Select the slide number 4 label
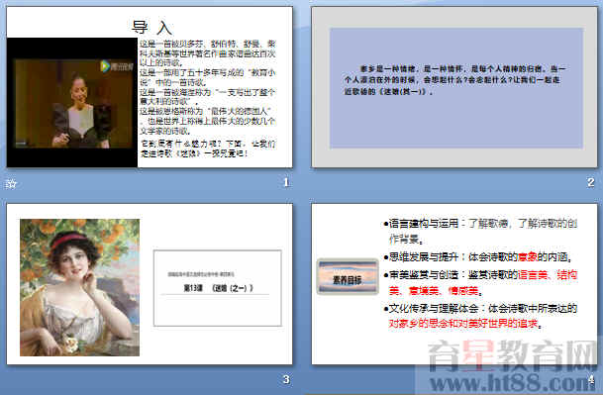Screen dimensions: 603x395 [x=591, y=379]
